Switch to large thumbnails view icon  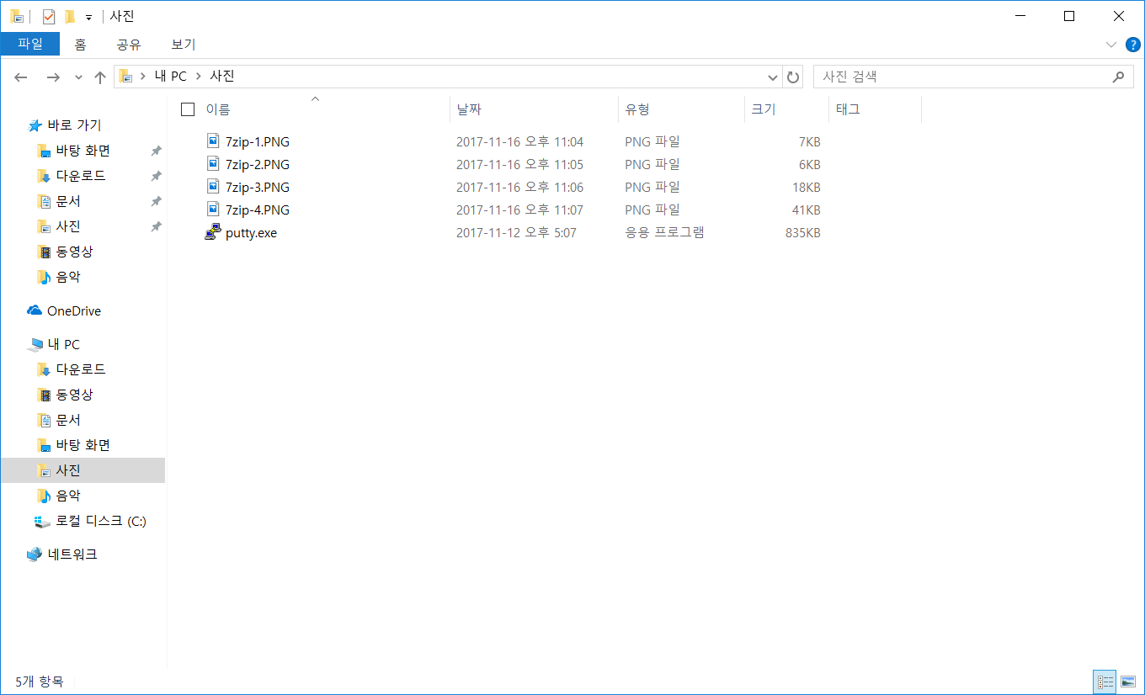pos(1128,682)
